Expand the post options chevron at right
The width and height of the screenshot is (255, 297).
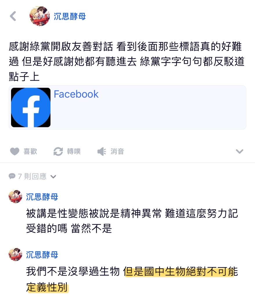[239, 151]
